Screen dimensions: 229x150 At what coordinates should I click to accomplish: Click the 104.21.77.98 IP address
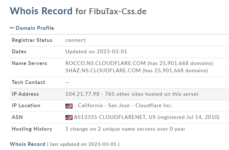point(82,94)
